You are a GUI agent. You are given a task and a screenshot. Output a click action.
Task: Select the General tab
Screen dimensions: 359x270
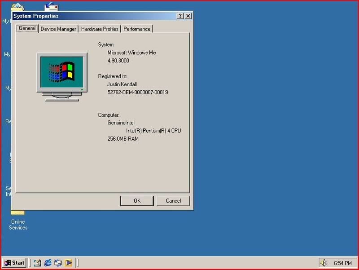[27, 28]
